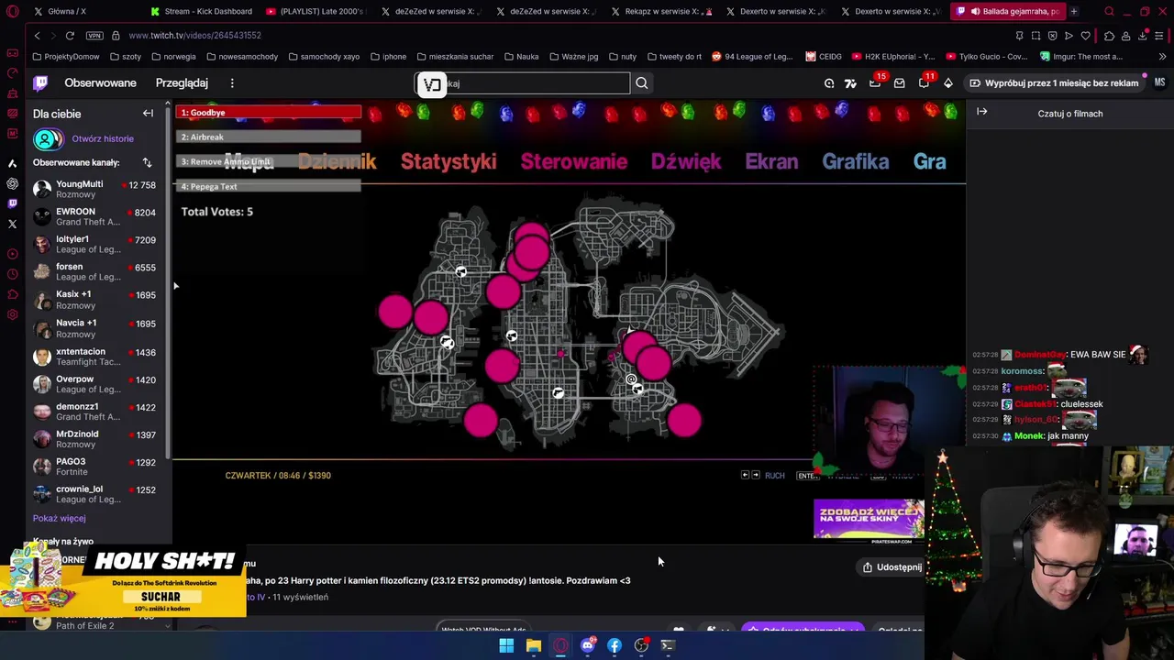Open the Twitch notifications bell with badge 15
The height and width of the screenshot is (660, 1174).
[875, 82]
